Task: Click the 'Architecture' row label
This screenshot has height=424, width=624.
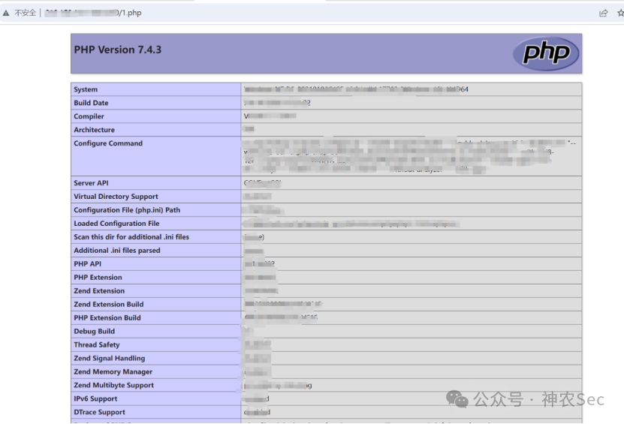Action: 95,130
